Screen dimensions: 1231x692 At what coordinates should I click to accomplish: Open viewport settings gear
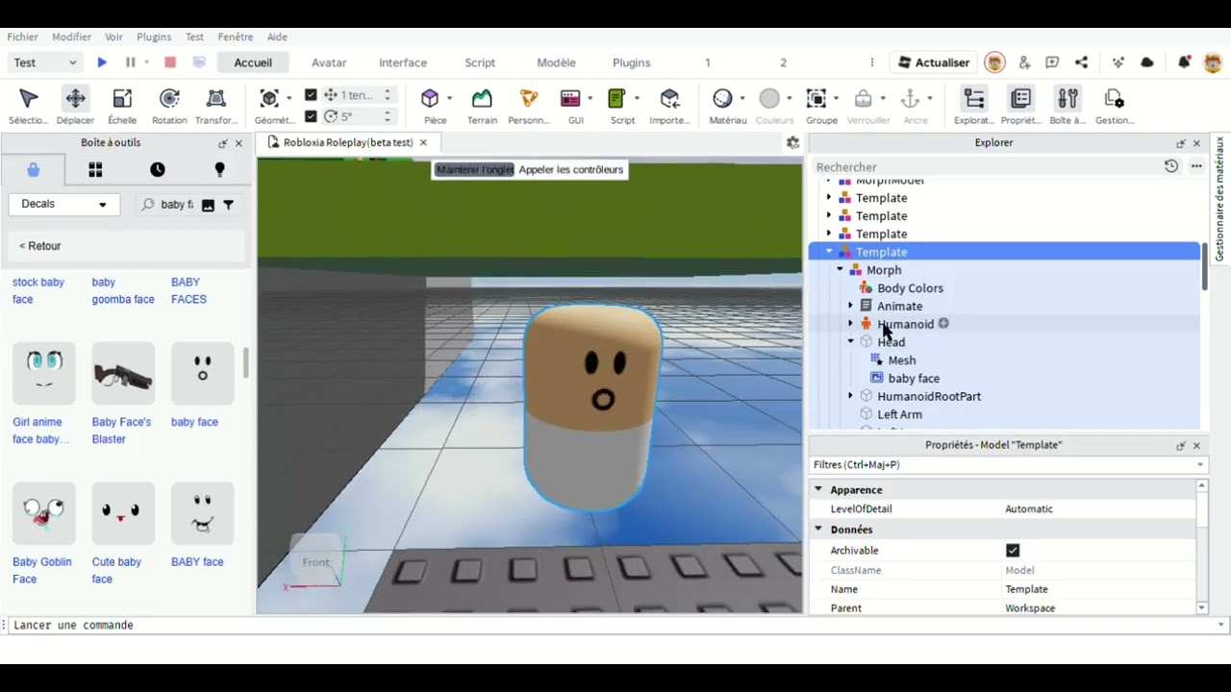pos(792,142)
